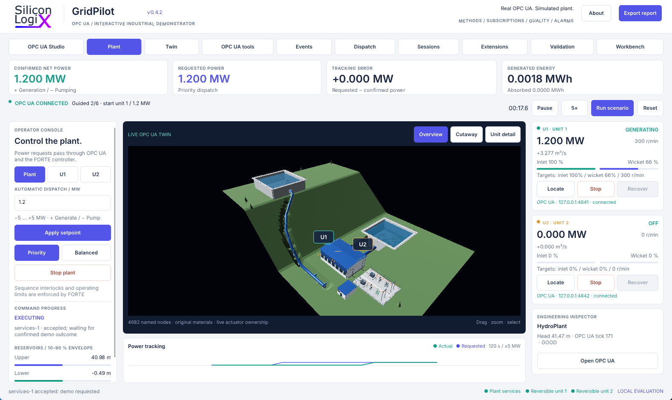The image size is (672, 400).
Task: Switch to the OPC UA Studio tab
Action: 46,47
